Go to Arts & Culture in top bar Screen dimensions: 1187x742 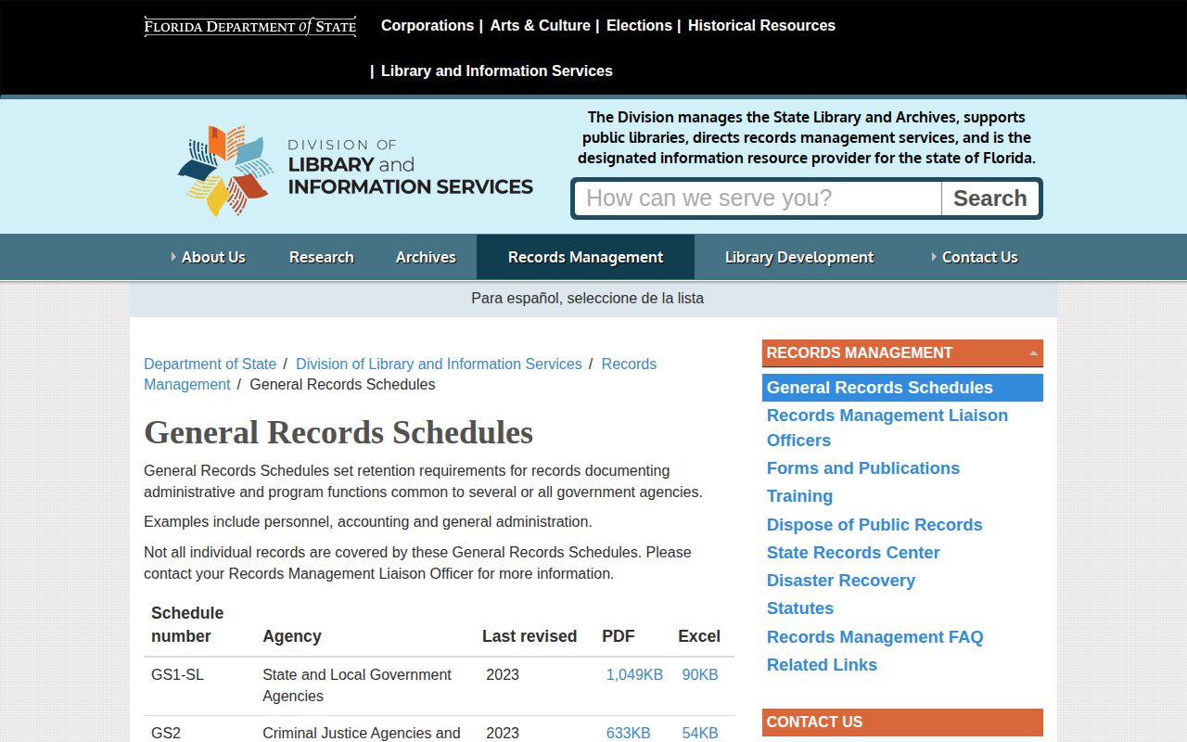(x=541, y=26)
